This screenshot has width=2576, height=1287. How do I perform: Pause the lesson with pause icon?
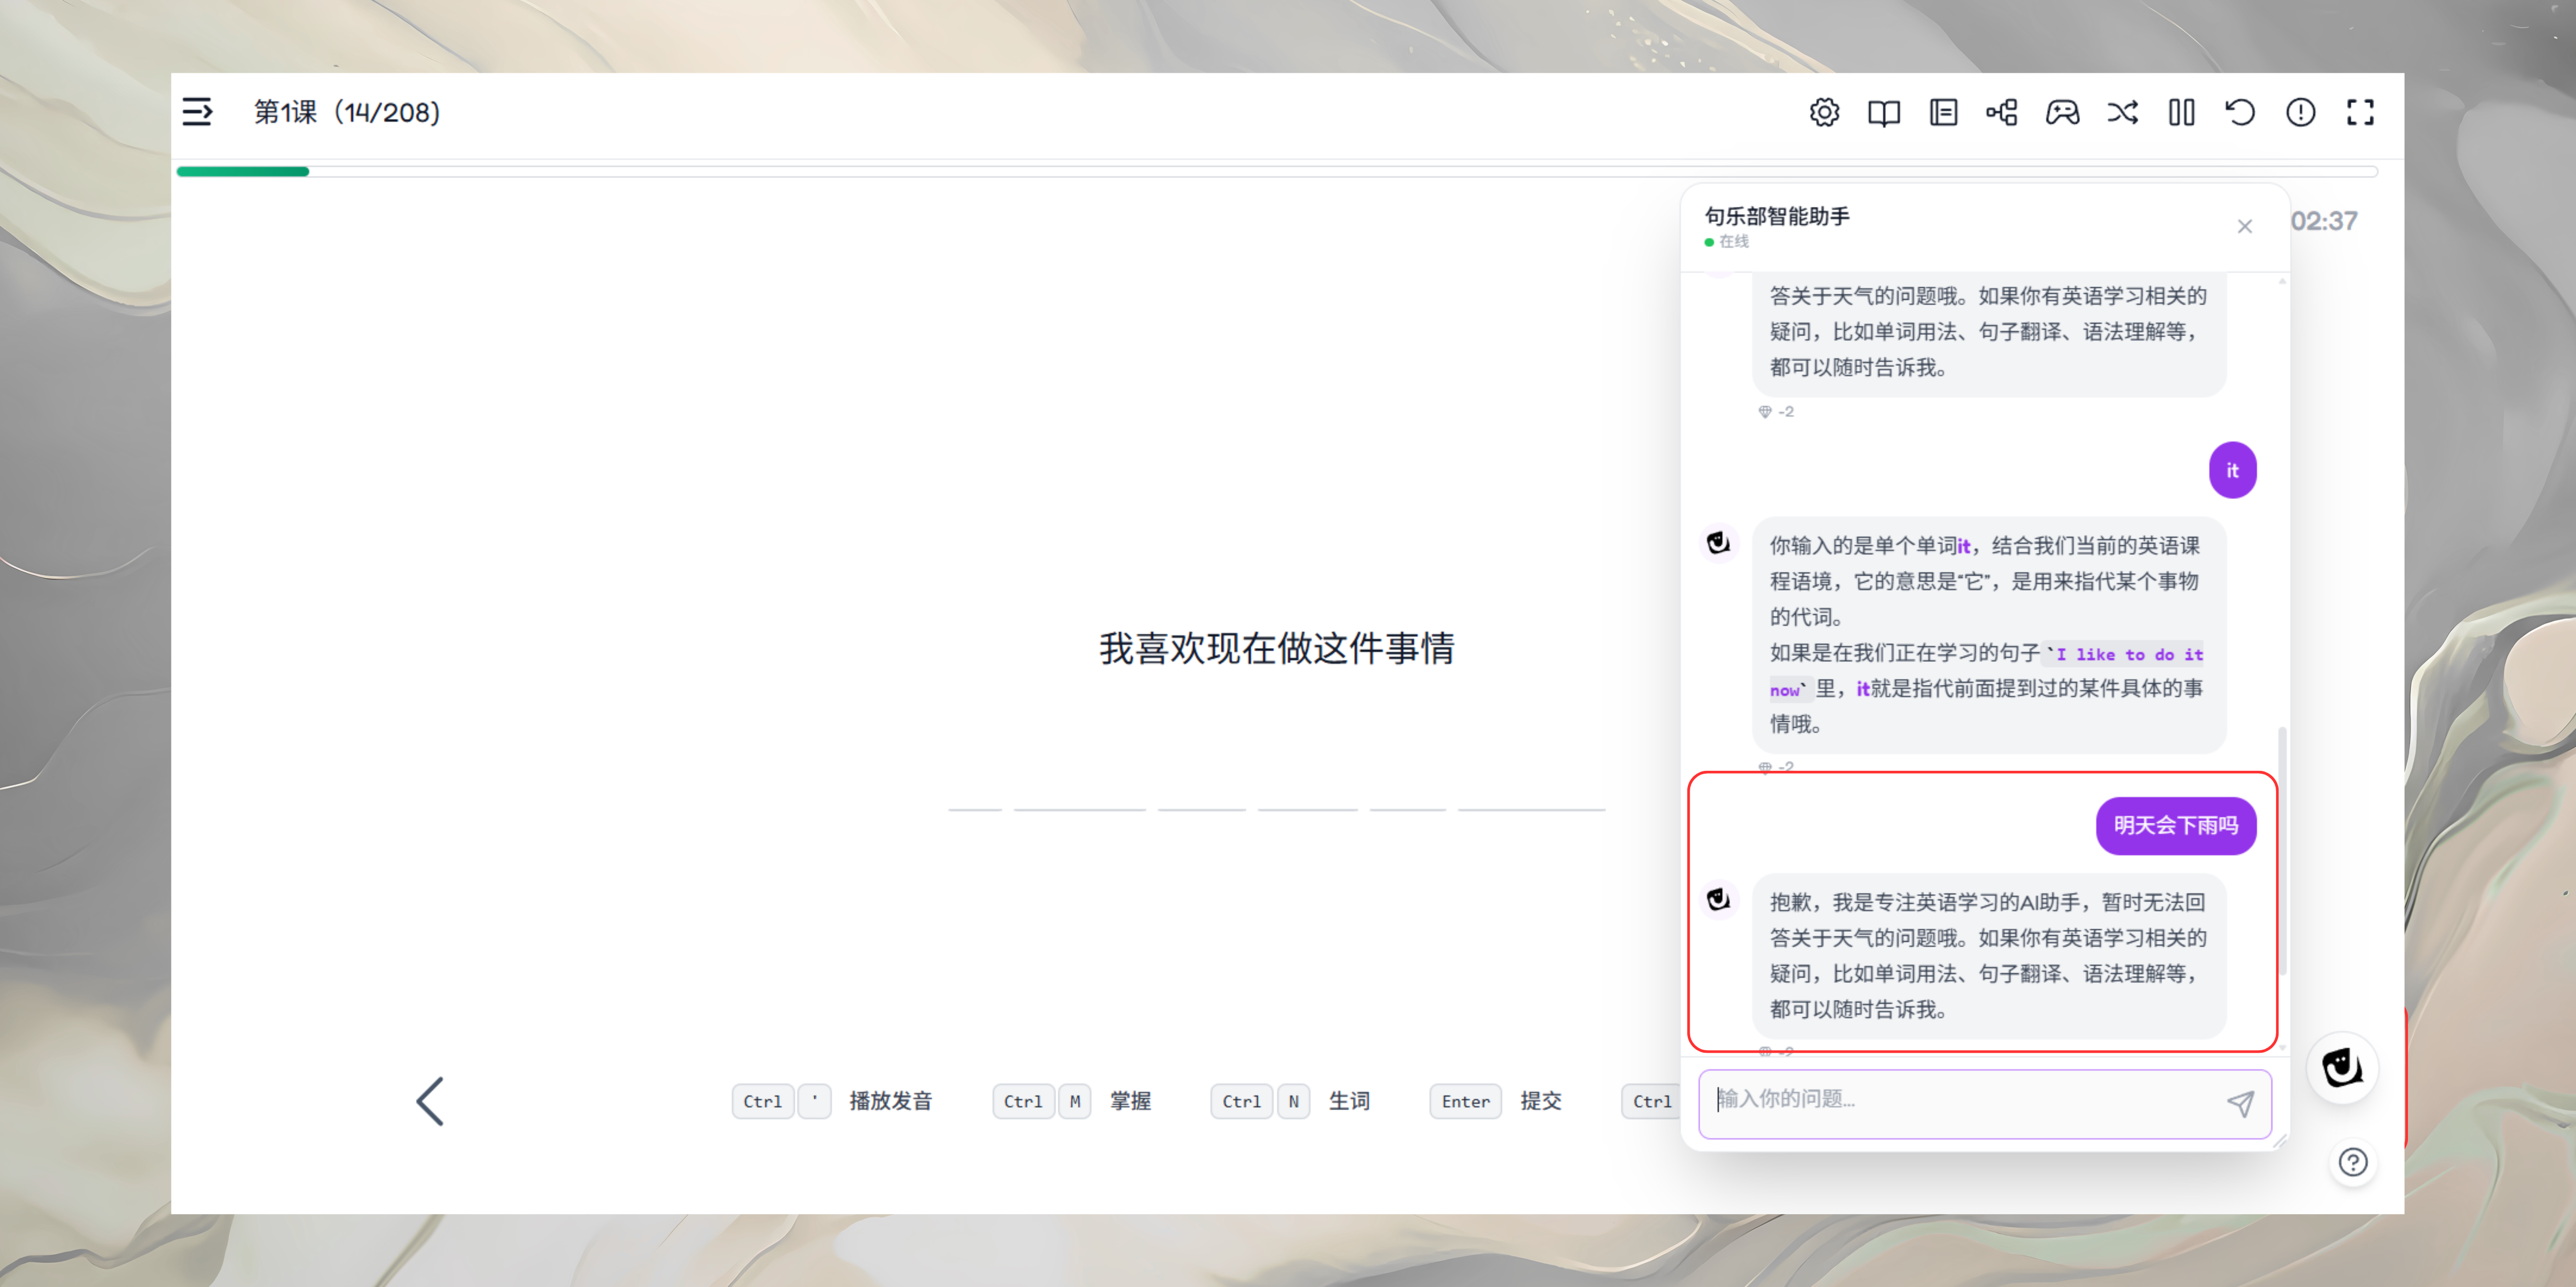pos(2181,112)
